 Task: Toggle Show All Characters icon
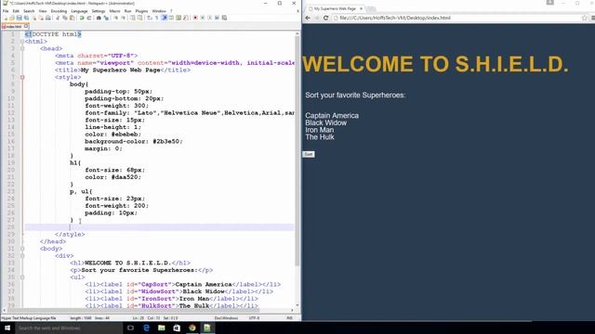click(x=157, y=18)
